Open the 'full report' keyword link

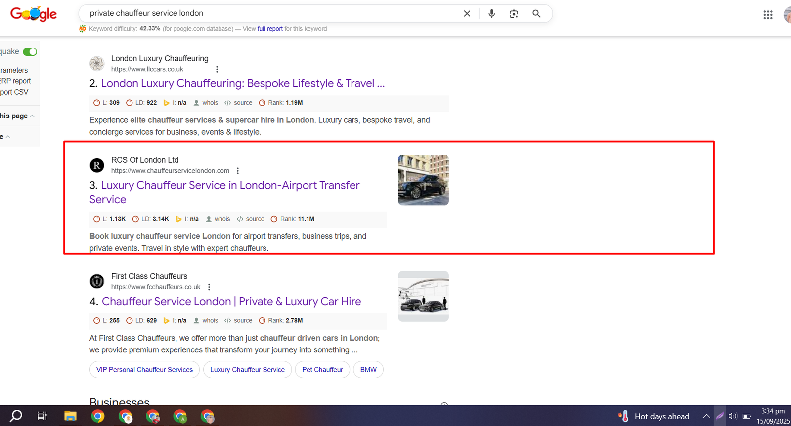tap(270, 29)
